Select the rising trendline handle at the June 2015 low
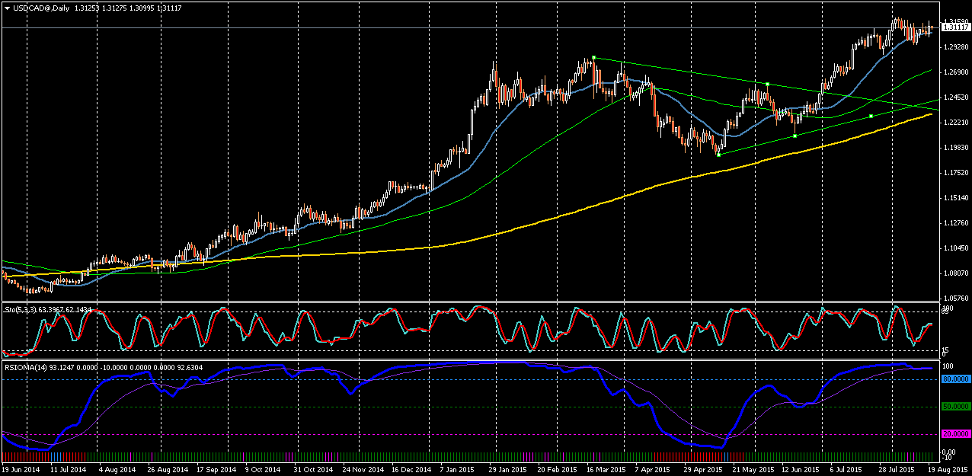 coord(795,136)
